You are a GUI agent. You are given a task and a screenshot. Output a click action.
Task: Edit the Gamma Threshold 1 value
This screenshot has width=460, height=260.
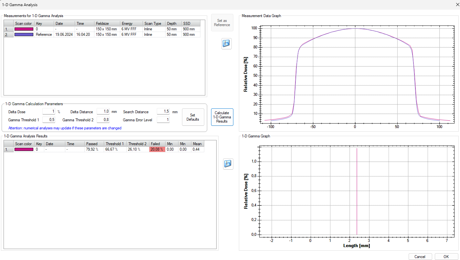(x=49, y=120)
